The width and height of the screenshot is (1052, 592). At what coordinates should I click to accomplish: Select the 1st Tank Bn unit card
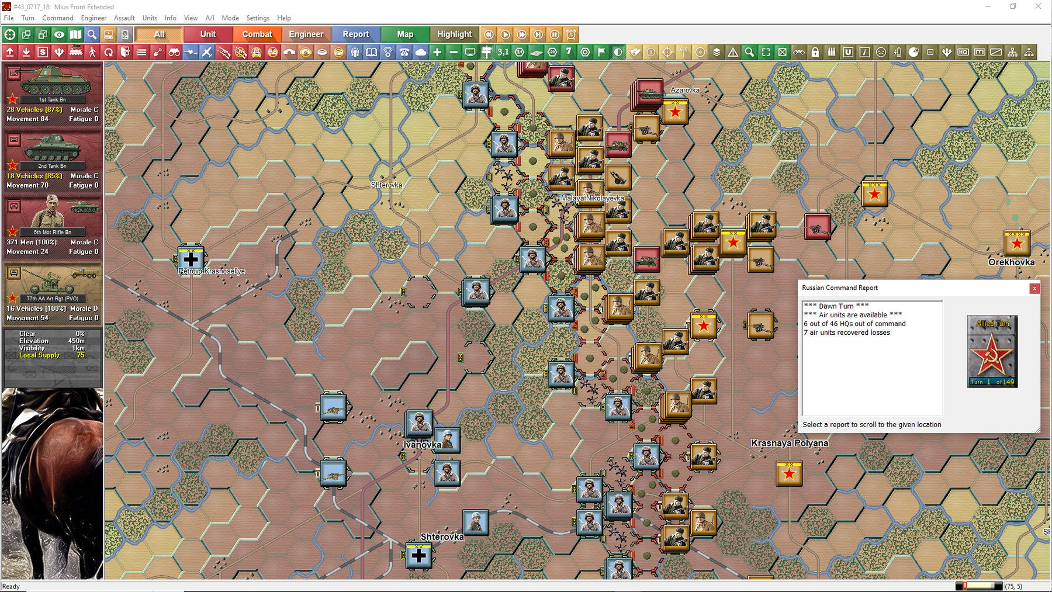[53, 94]
